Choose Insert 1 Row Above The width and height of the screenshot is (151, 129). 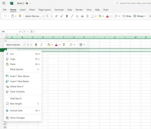click(23, 76)
